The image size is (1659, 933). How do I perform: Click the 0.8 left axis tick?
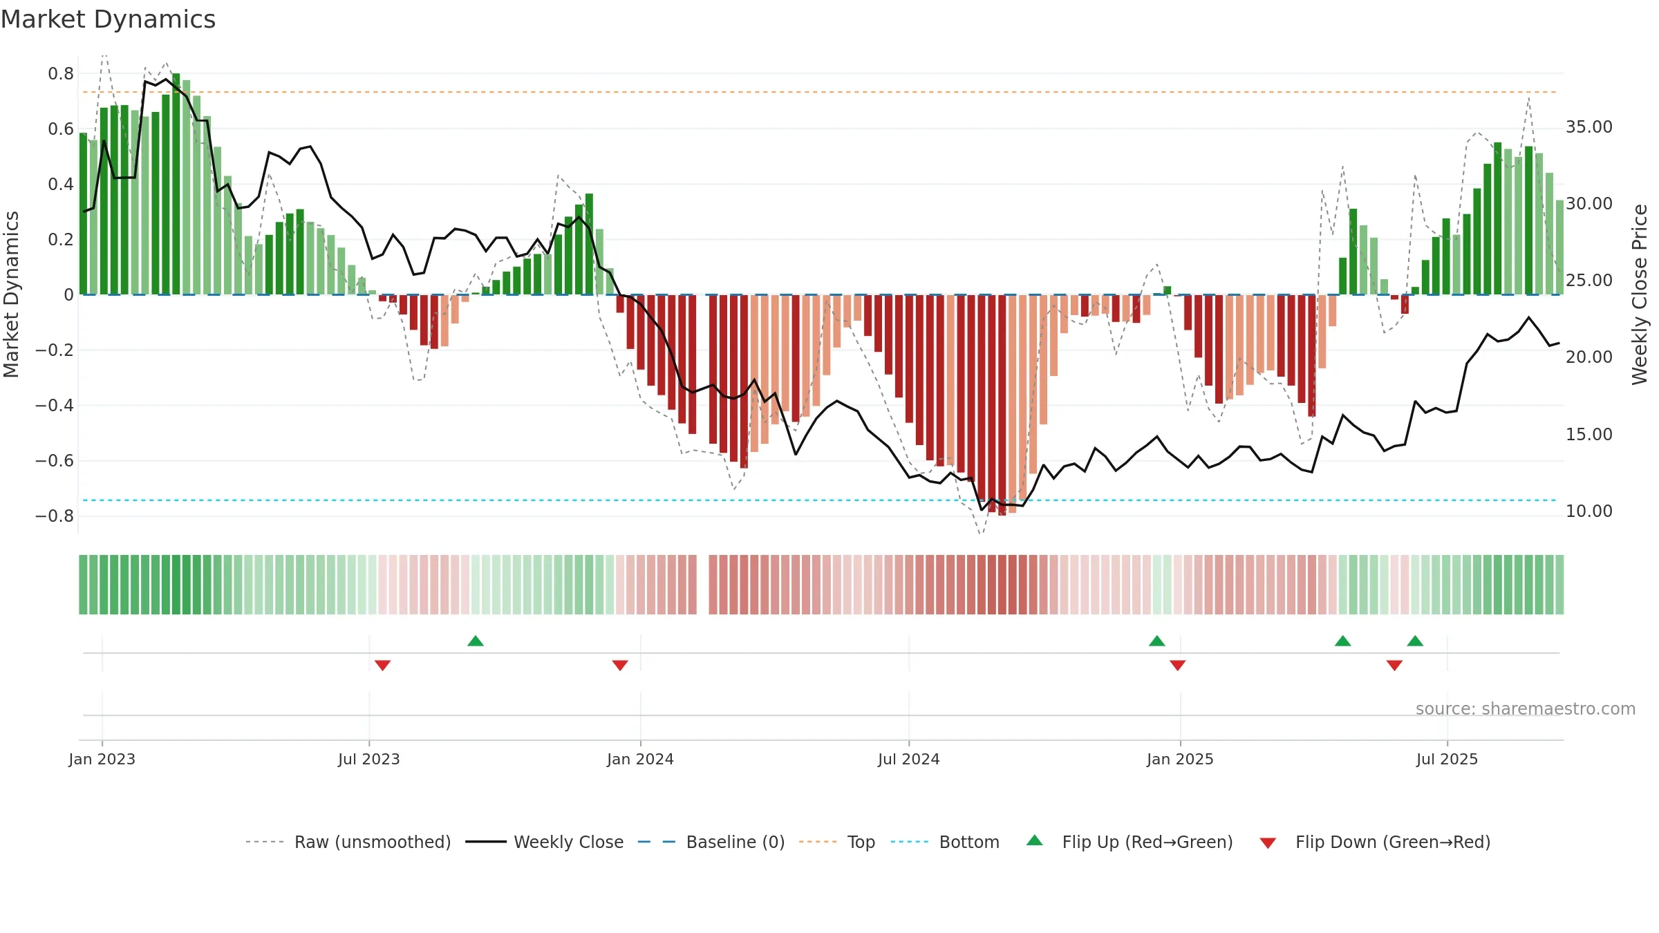[x=61, y=73]
